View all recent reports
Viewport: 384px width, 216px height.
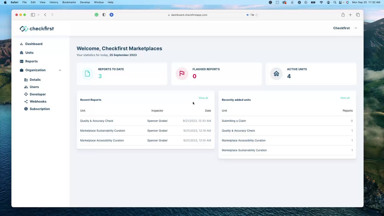click(x=203, y=98)
